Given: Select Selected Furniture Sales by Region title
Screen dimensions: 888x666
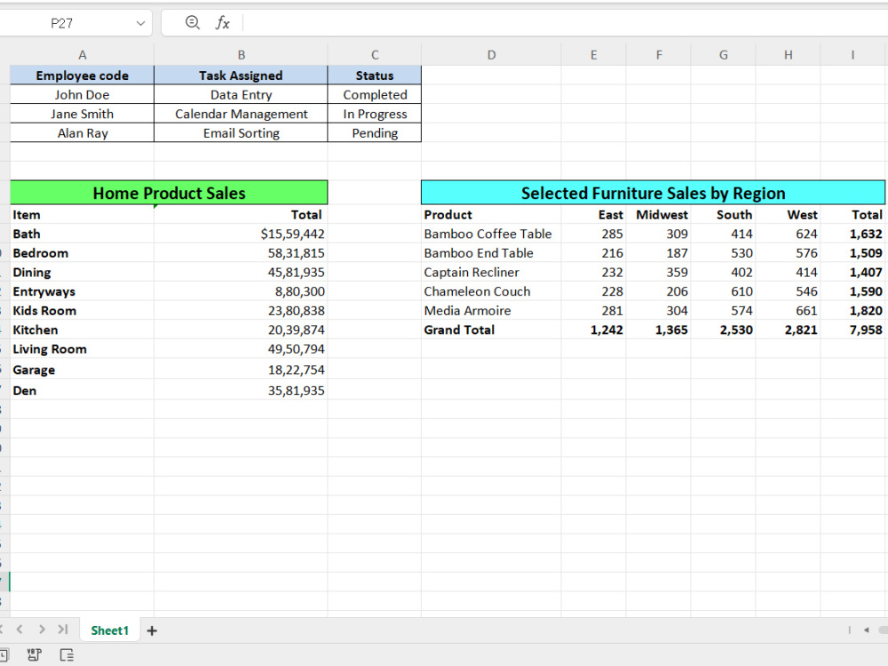Looking at the screenshot, I should coord(653,193).
